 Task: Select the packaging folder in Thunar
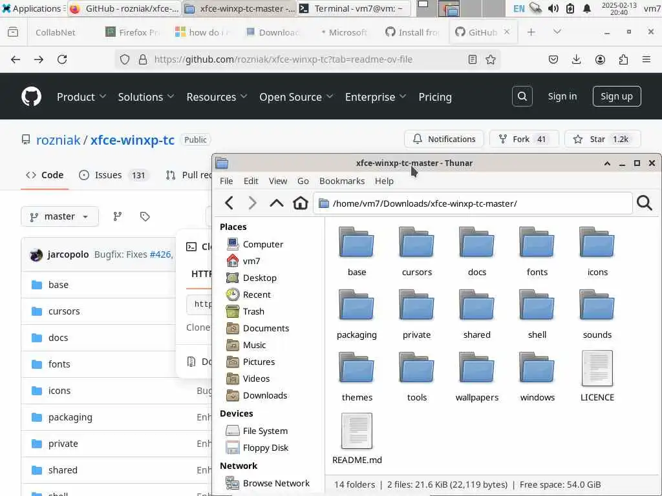(357, 315)
